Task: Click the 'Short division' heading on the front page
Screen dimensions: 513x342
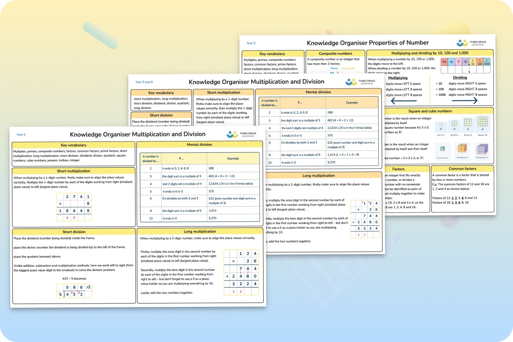Action: point(74,231)
